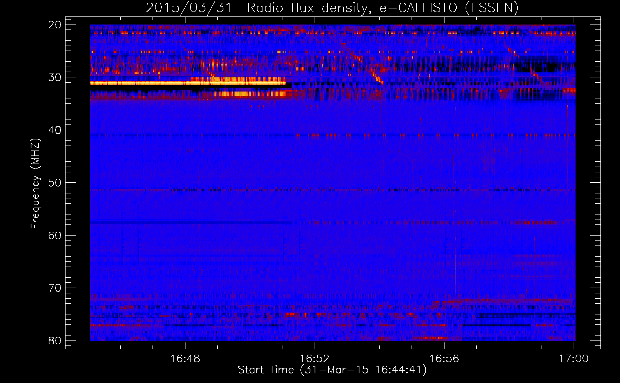Click the 20 frequency tick label
The height and width of the screenshot is (383, 620).
point(55,25)
